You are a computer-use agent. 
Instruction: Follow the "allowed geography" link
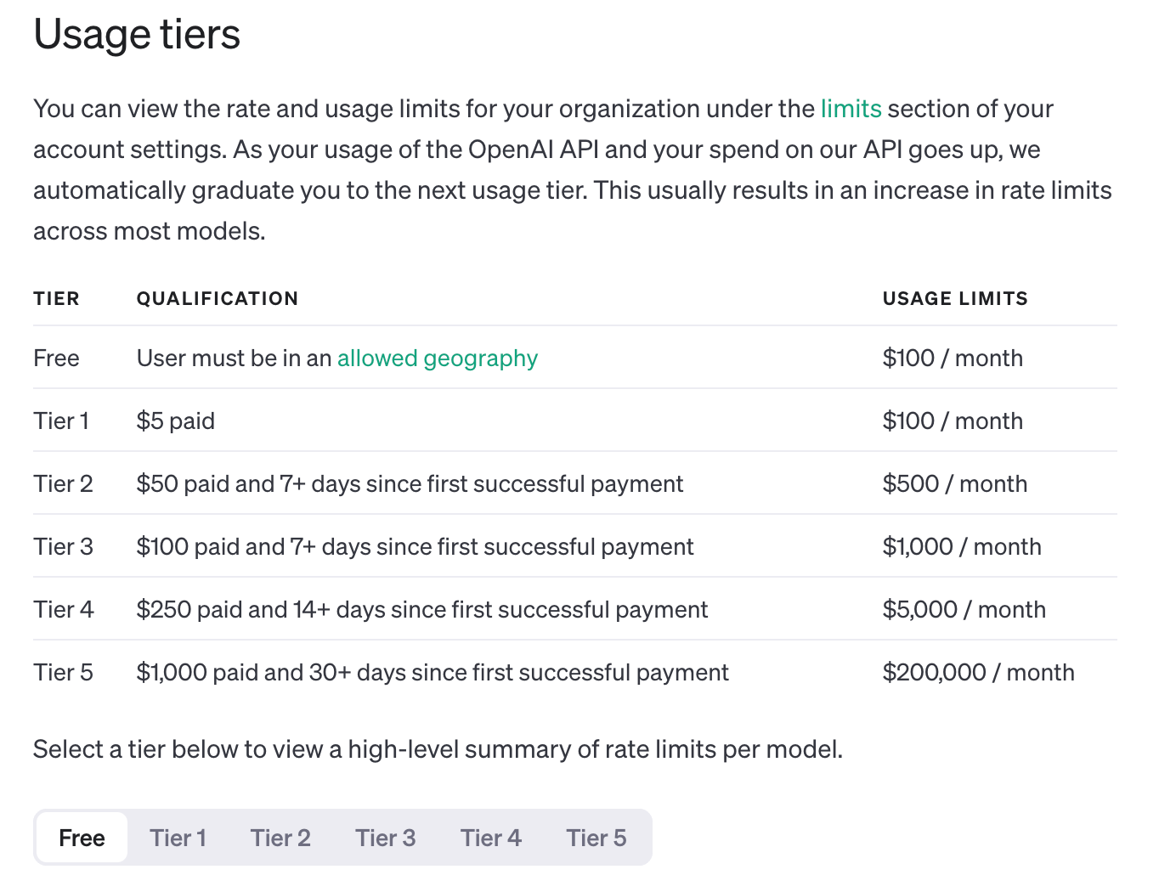(x=437, y=358)
